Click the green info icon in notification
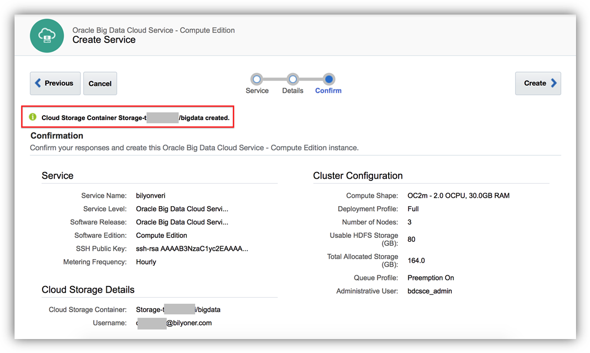590x353 pixels. (33, 117)
